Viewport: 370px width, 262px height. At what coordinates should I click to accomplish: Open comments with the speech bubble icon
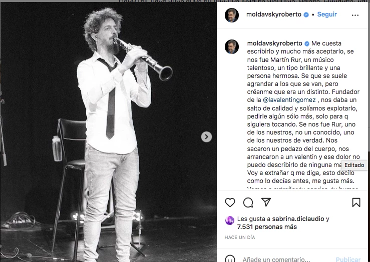[248, 202]
